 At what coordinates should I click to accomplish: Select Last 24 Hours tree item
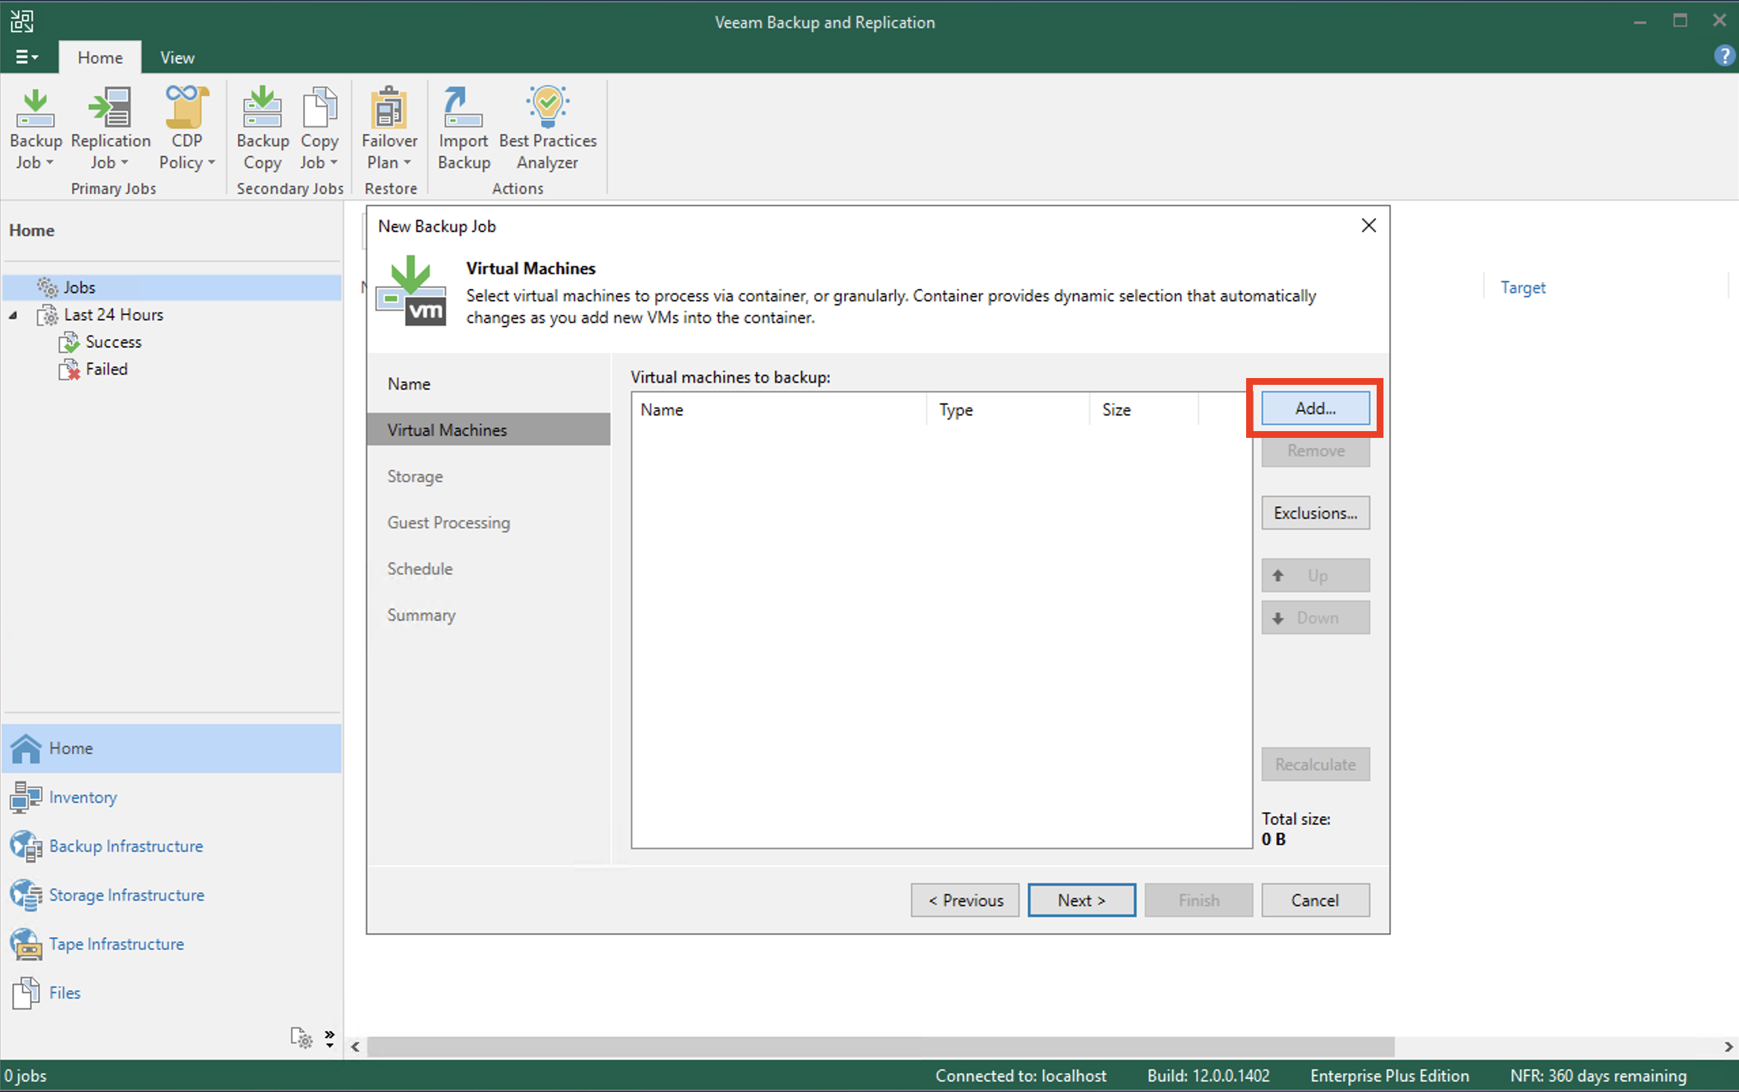coord(114,315)
